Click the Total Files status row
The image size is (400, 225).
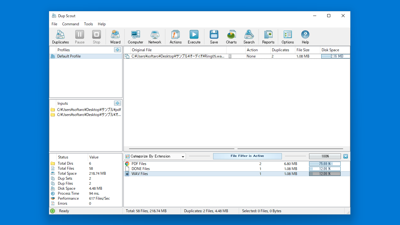[x=86, y=168]
